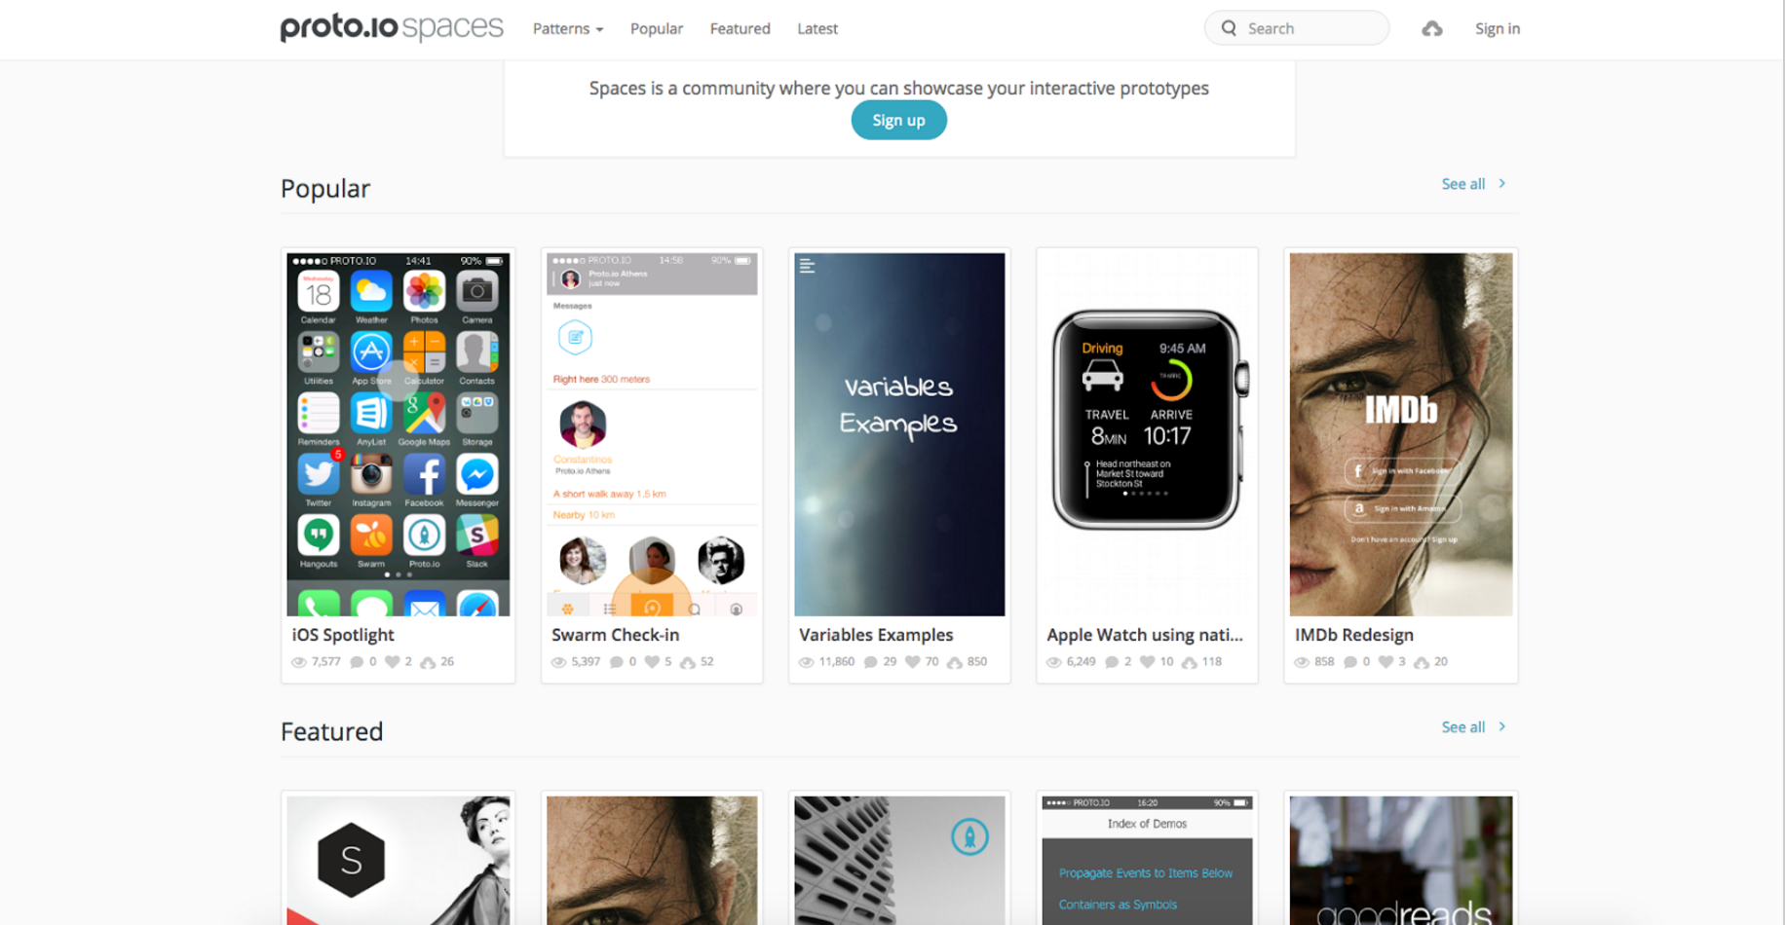Select the Featured nav item
The height and width of the screenshot is (925, 1785).
(x=741, y=29)
